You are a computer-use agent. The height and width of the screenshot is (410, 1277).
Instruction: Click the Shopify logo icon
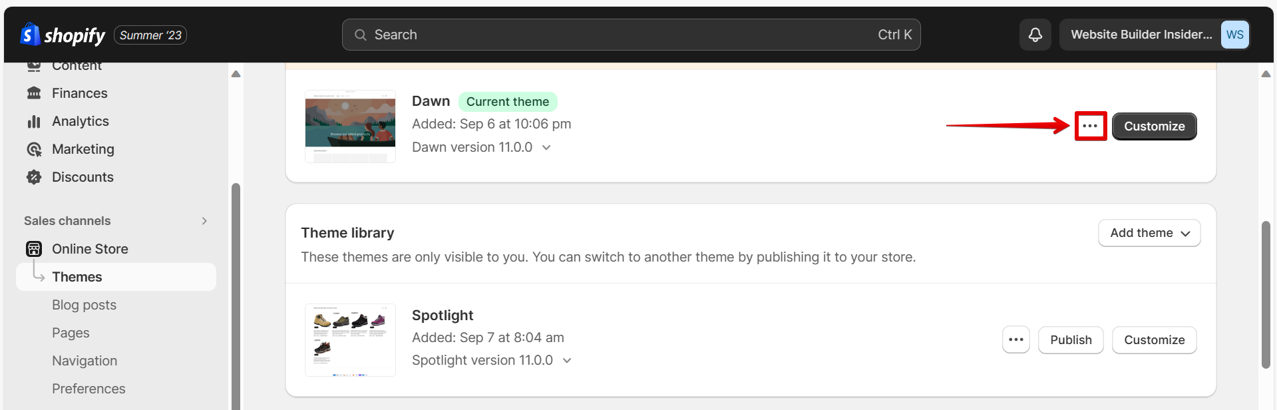tap(29, 35)
